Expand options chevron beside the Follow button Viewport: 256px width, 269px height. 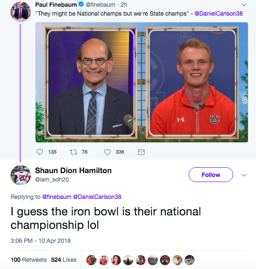point(244,175)
